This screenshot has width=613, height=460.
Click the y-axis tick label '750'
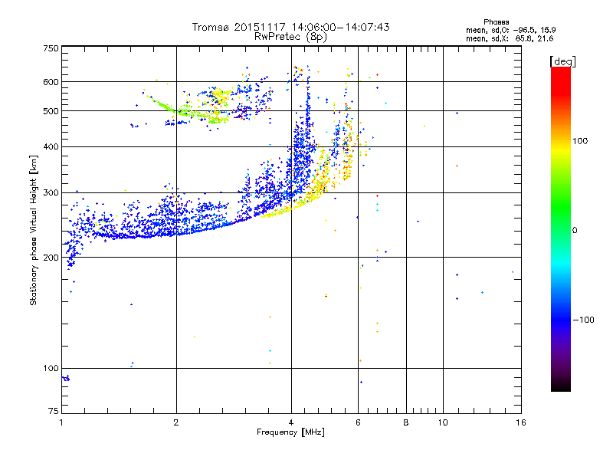51,48
